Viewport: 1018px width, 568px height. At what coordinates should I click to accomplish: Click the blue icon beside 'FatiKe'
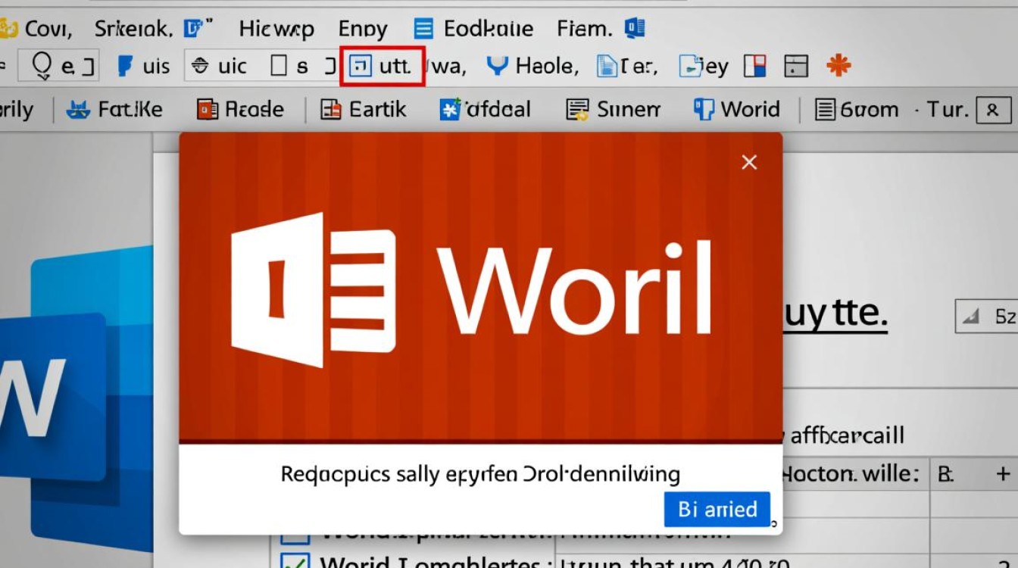[x=79, y=110]
